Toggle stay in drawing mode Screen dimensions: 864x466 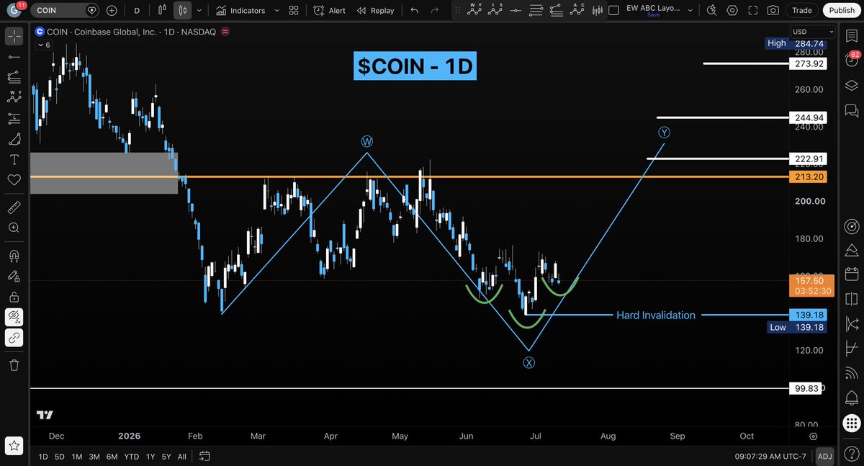click(14, 276)
